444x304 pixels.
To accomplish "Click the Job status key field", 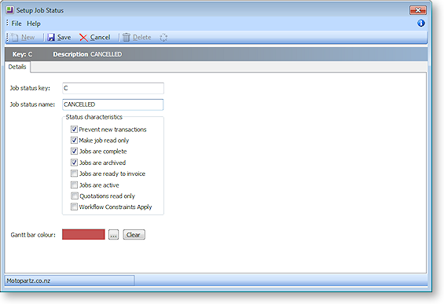I will (113, 88).
